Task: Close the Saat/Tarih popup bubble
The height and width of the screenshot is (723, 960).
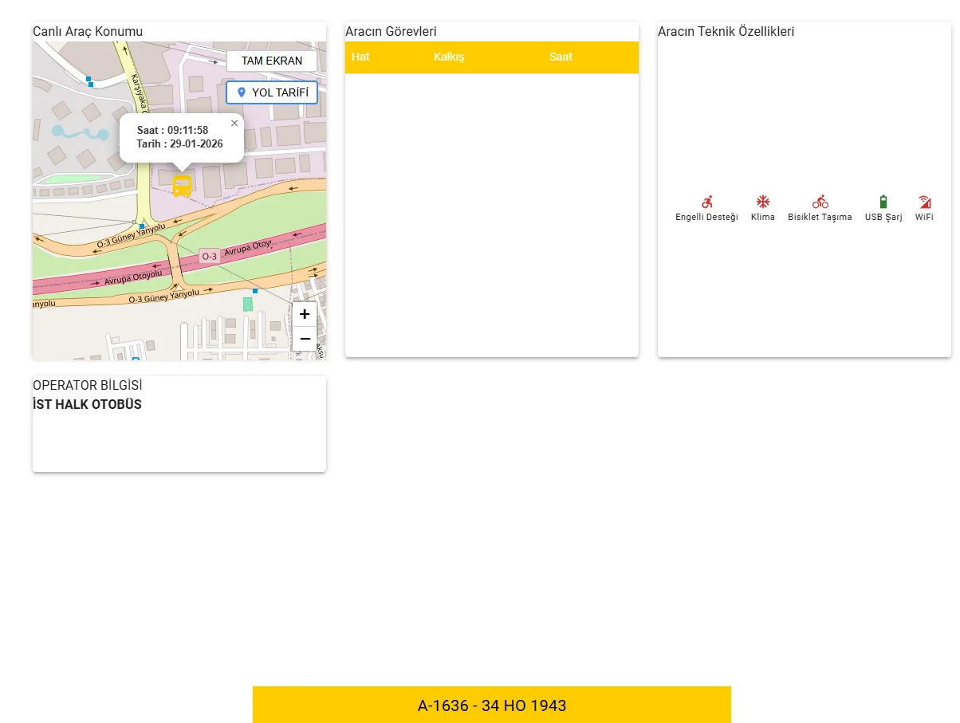Action: click(x=234, y=124)
